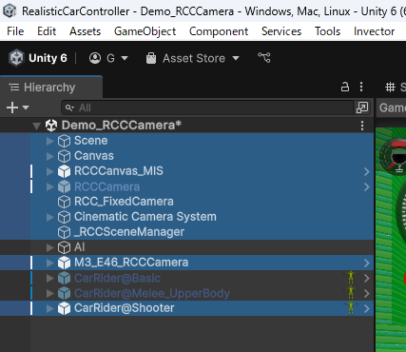The width and height of the screenshot is (406, 352).
Task: Switch to the Hierarchy tab
Action: pyautogui.click(x=50, y=88)
